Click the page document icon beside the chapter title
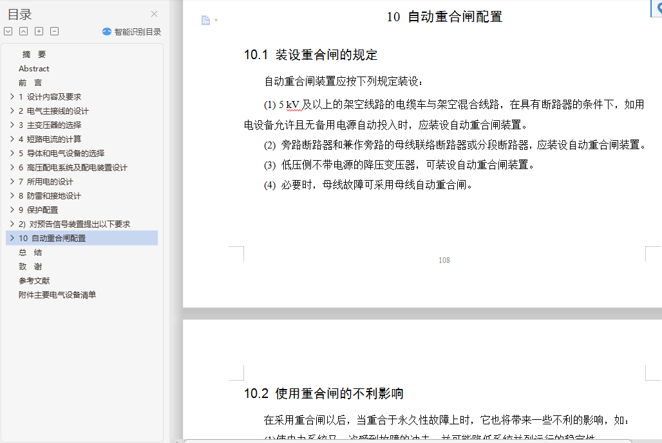The image size is (662, 443). (x=205, y=20)
